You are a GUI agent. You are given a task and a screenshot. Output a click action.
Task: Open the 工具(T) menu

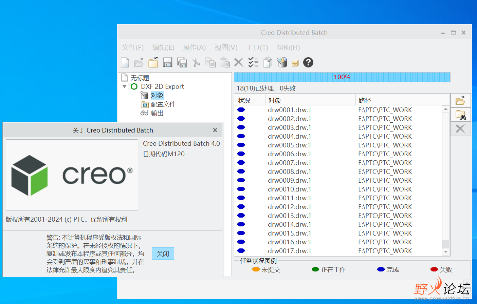click(x=257, y=47)
